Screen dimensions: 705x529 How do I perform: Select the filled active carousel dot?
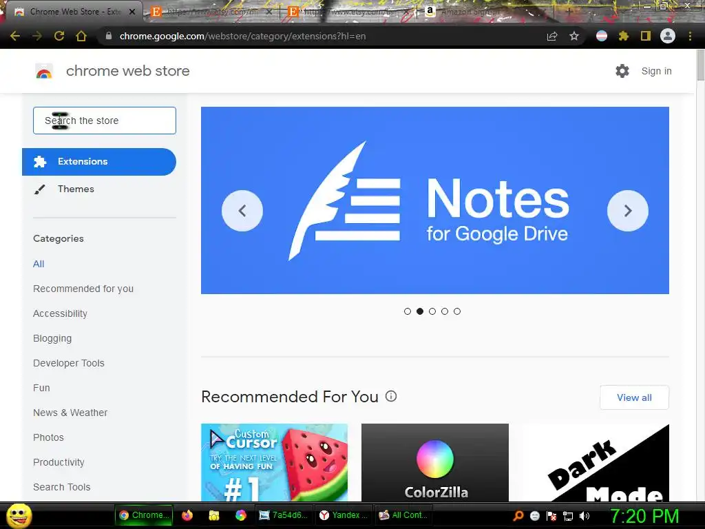(x=420, y=311)
